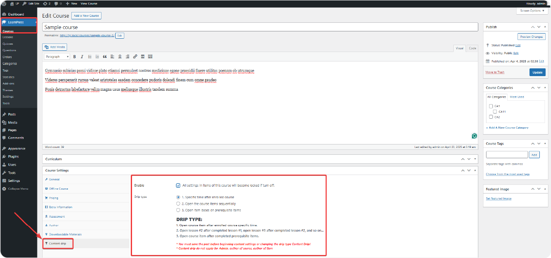The width and height of the screenshot is (551, 258).
Task: Open the Most Used categories tab
Action: point(517,97)
